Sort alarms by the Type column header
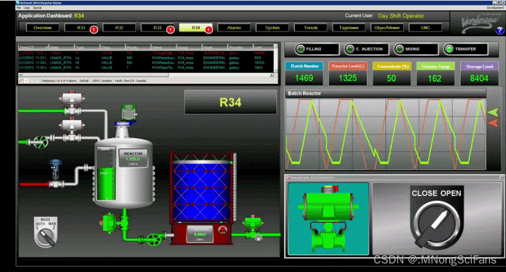The width and height of the screenshot is (506, 272). pos(87,47)
